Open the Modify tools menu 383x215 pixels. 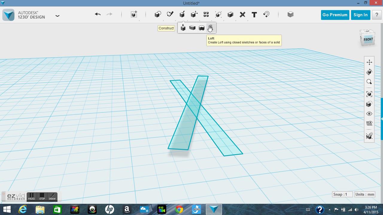194,14
